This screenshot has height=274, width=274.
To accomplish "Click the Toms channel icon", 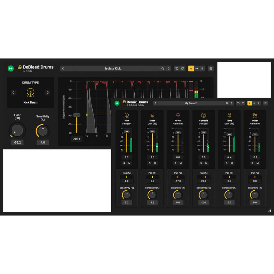I will pos(229,115).
